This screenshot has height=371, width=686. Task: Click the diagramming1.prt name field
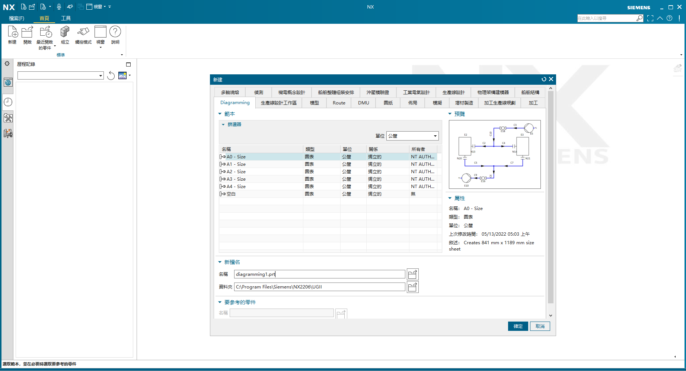pos(319,274)
